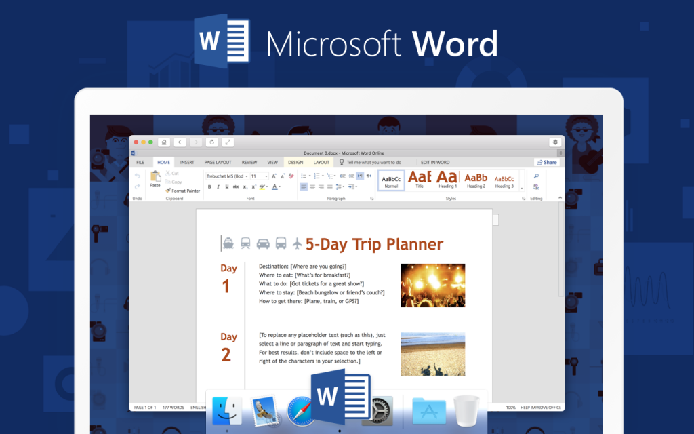
Task: Switch to the INSERT ribbon tab
Action: [187, 163]
